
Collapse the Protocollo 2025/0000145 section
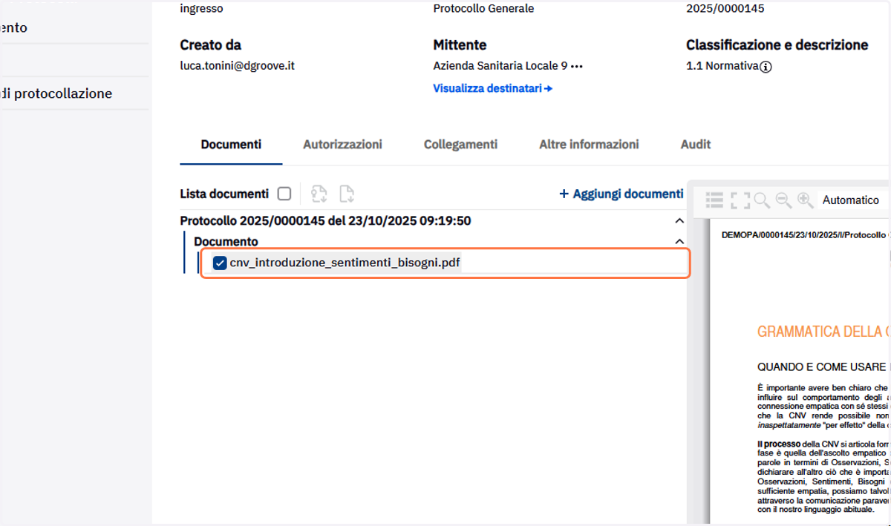(679, 221)
